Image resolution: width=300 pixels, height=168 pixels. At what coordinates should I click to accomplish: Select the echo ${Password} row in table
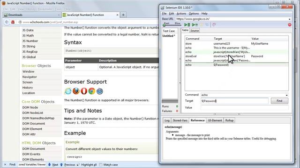coord(236,65)
